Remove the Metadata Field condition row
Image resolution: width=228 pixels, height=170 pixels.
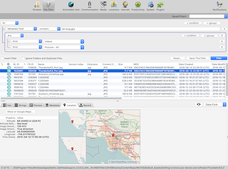pos(224,29)
